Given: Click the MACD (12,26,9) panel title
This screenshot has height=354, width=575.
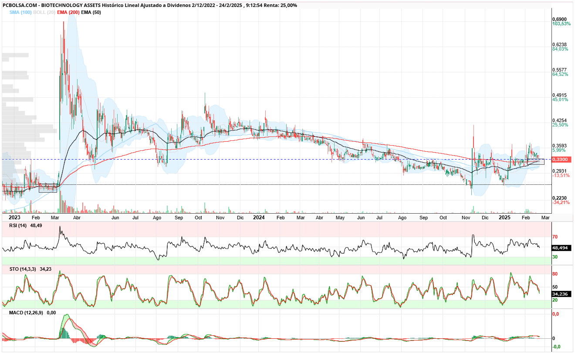Looking at the screenshot, I should (x=27, y=313).
